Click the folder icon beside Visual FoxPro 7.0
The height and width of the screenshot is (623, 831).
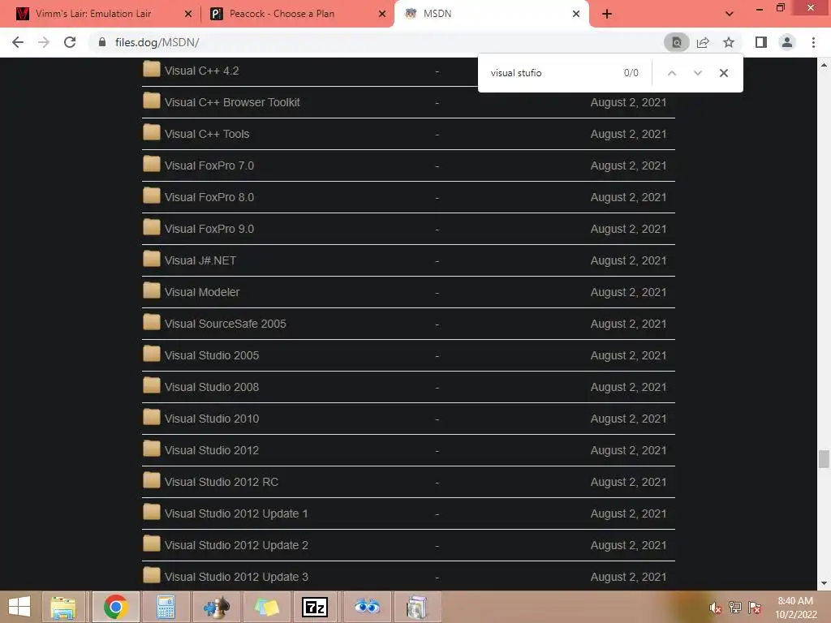152,164
